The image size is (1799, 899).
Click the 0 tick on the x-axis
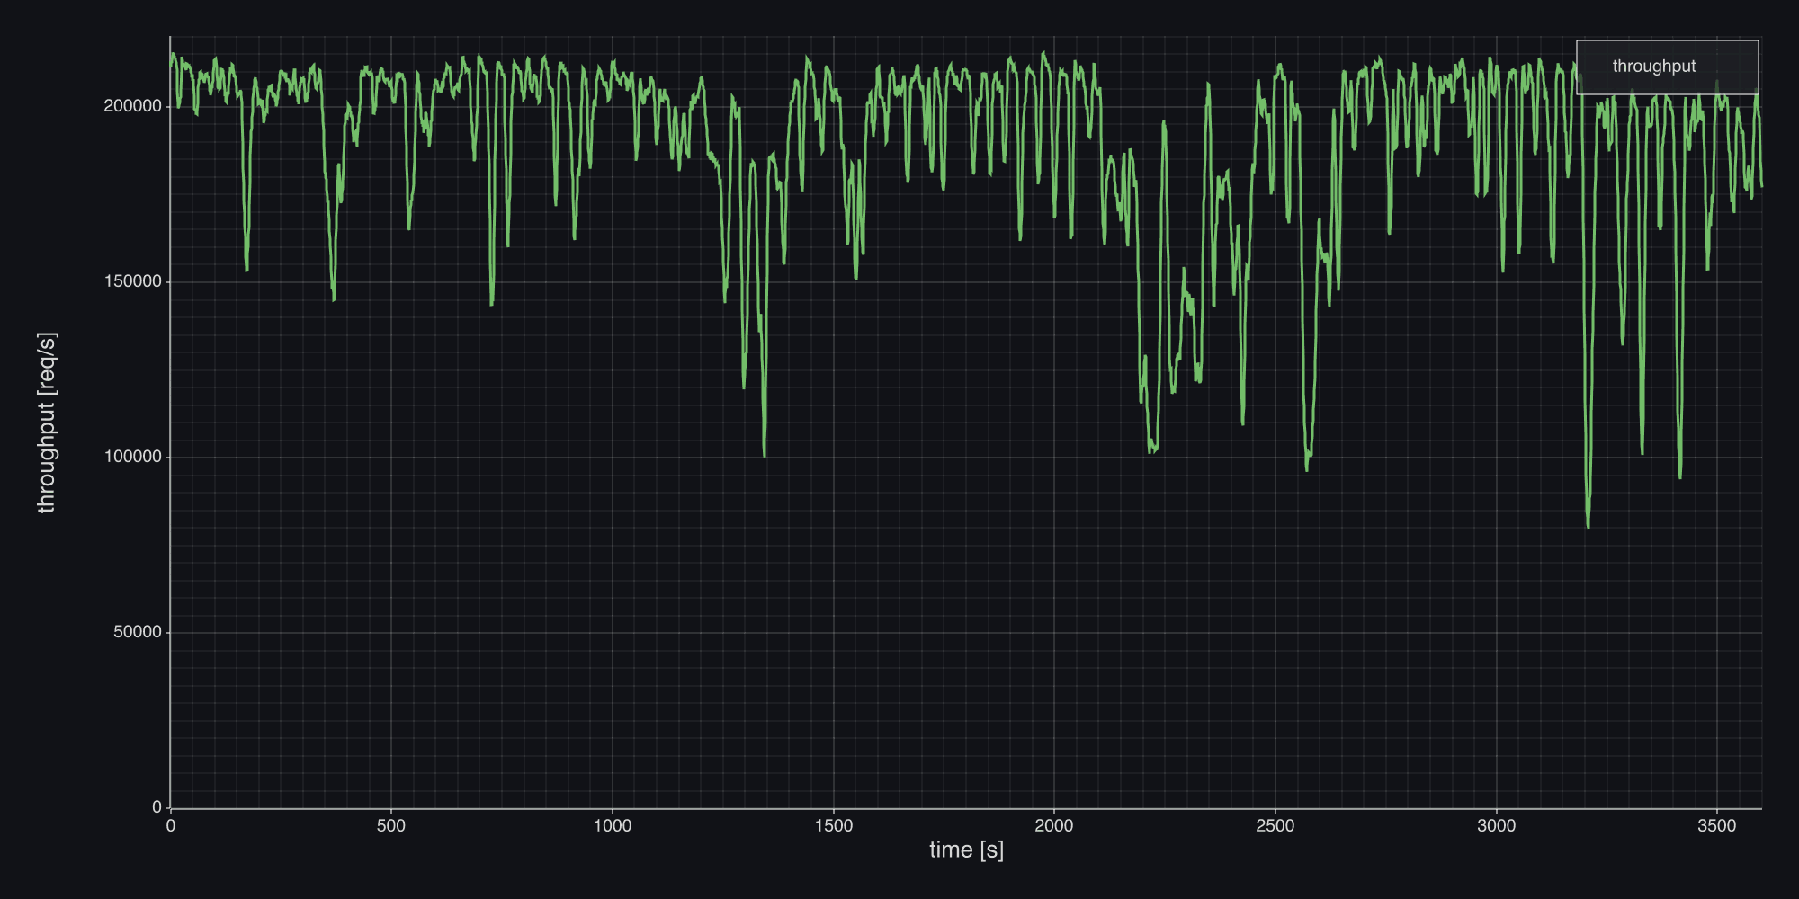click(171, 826)
